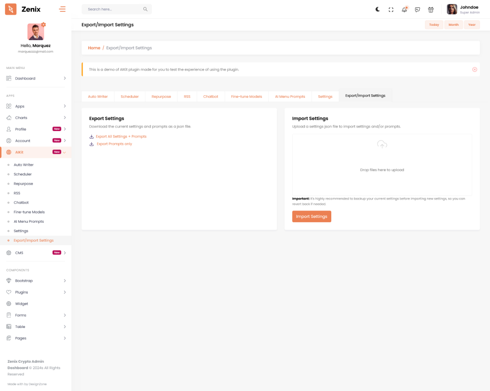This screenshot has height=391, width=490.
Task: Click the gift box icon in header
Action: click(430, 9)
